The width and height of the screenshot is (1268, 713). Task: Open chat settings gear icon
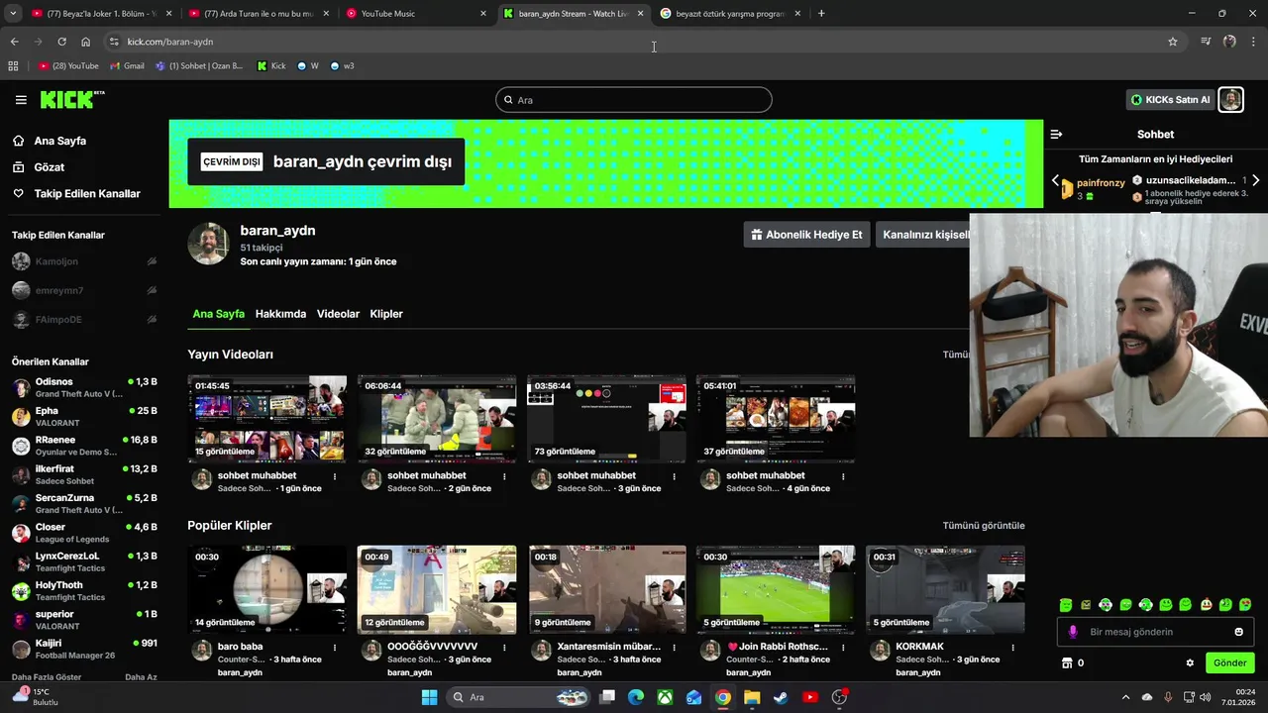[1190, 663]
